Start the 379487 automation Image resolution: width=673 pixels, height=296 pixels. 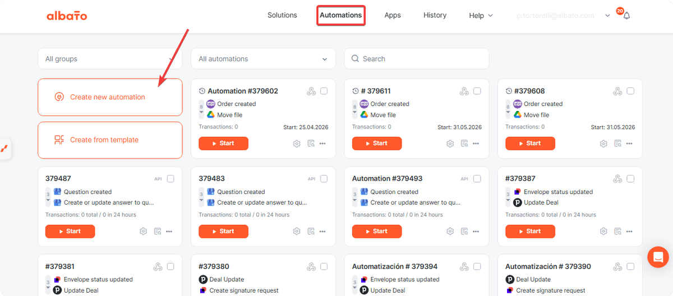tap(70, 231)
